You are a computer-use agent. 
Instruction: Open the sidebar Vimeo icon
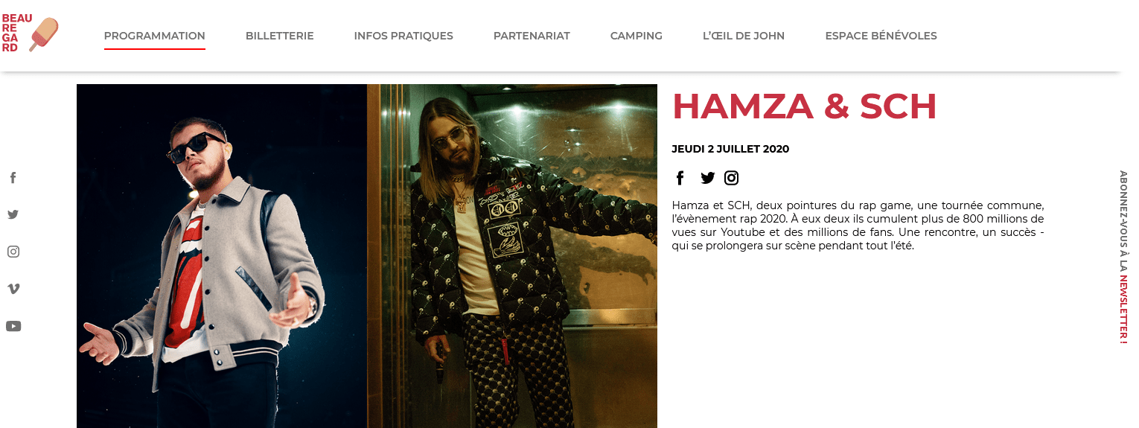point(13,289)
